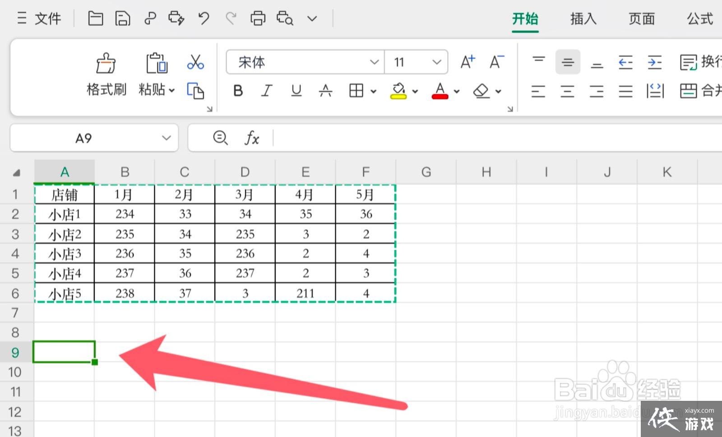Click cell containing 小店3
This screenshot has width=722, height=437.
(x=65, y=253)
